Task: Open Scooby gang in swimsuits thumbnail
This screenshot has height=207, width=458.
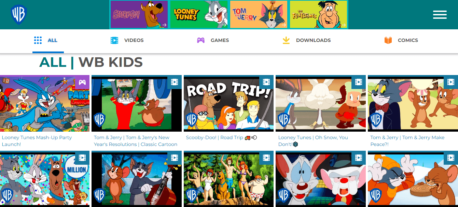Action: pyautogui.click(x=229, y=179)
